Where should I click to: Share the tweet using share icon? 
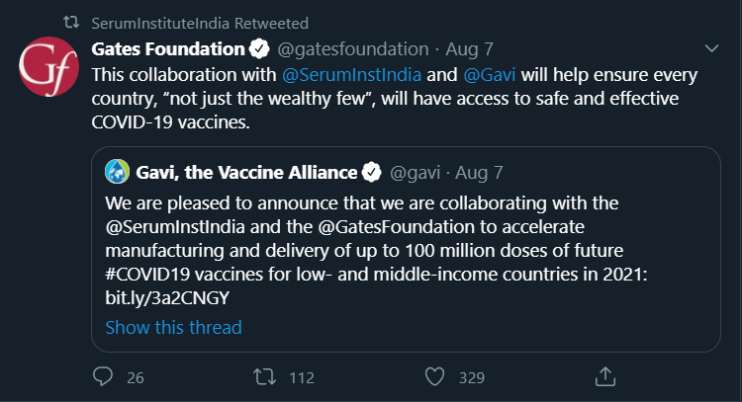pos(605,376)
